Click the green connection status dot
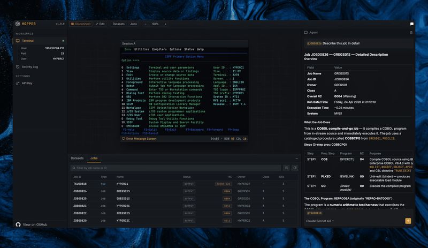Screen dimensions: 428x248 [63, 41]
